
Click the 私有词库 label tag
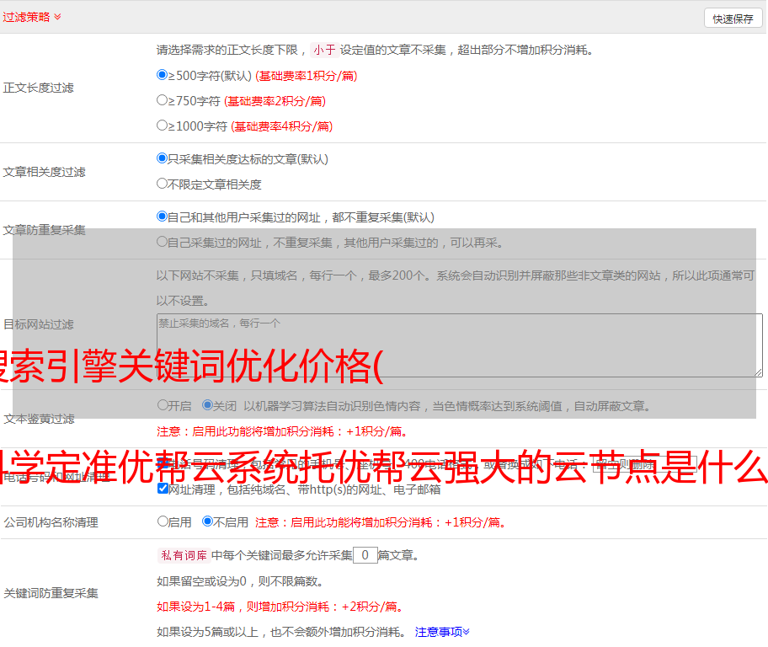[x=182, y=555]
